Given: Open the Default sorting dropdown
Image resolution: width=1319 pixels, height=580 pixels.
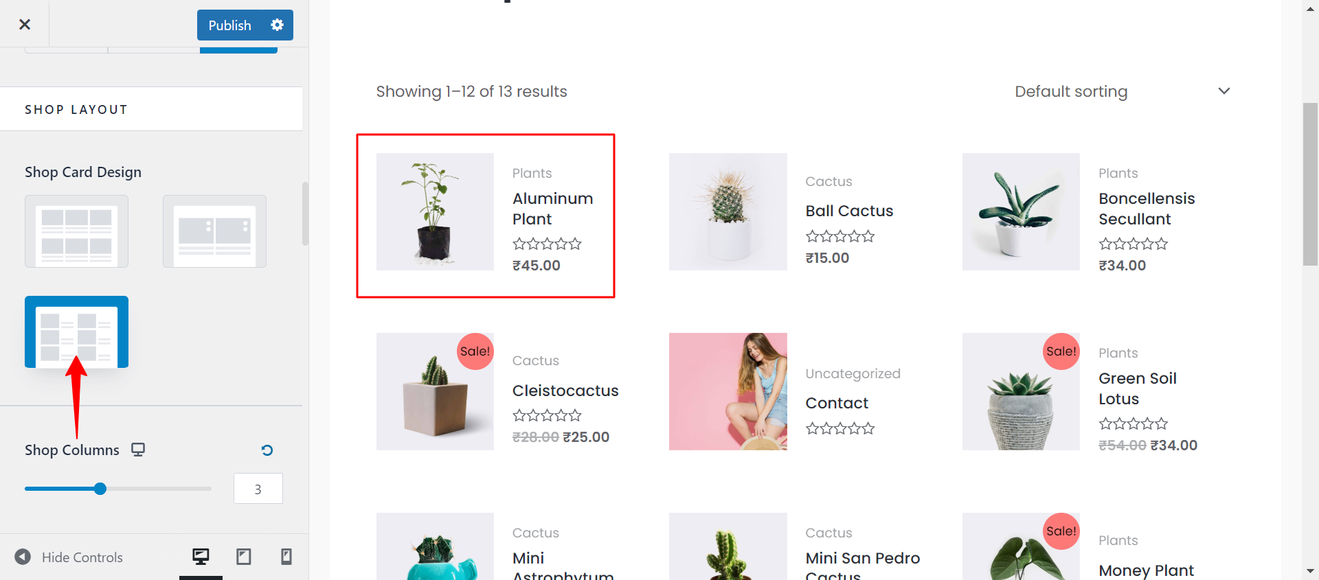Looking at the screenshot, I should [1121, 91].
